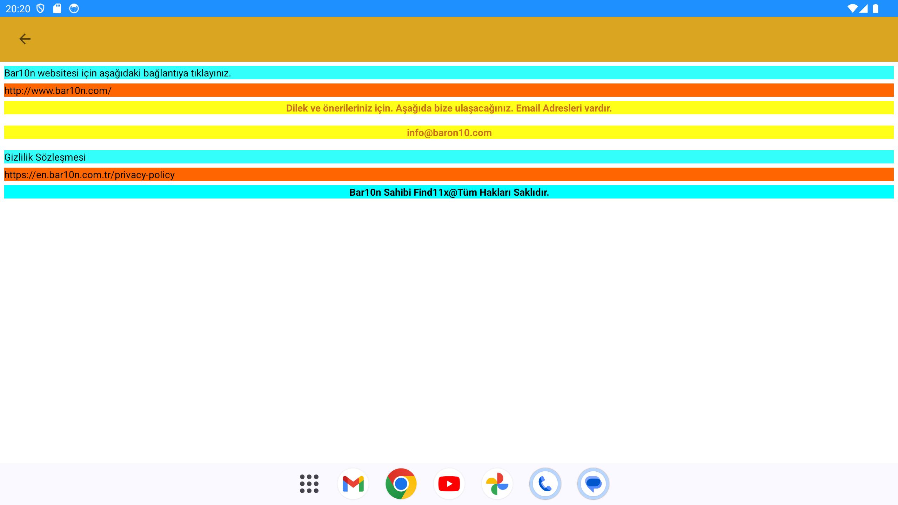The height and width of the screenshot is (505, 898).
Task: Open the http://www.bar10n.com/ website link
Action: pyautogui.click(x=449, y=90)
